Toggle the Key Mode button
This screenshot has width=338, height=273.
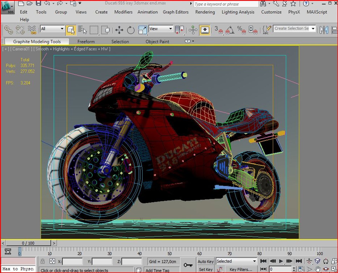(263, 269)
